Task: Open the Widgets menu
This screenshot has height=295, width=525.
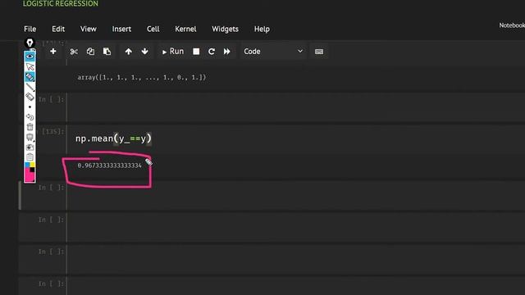Action: pyautogui.click(x=225, y=29)
